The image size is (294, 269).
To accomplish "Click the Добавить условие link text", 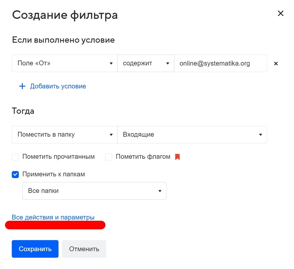I will point(58,86).
